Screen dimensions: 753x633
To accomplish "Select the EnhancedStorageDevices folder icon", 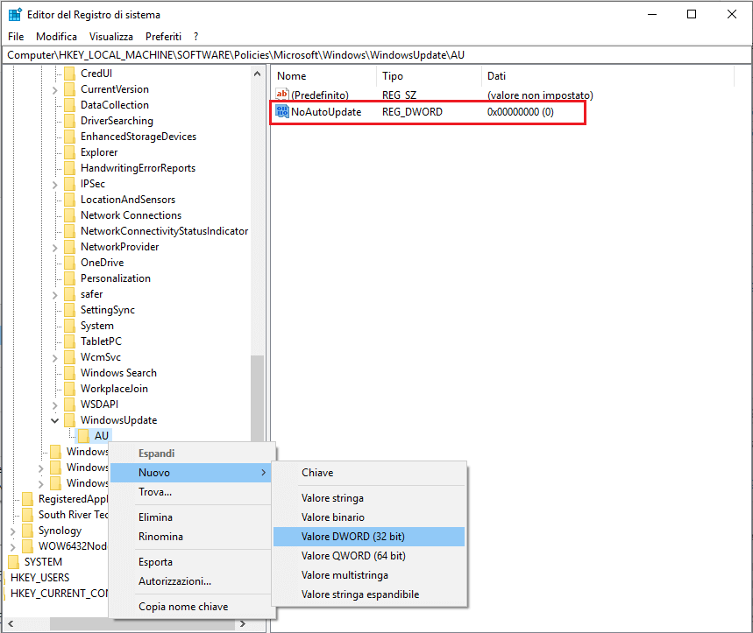I will pyautogui.click(x=69, y=137).
